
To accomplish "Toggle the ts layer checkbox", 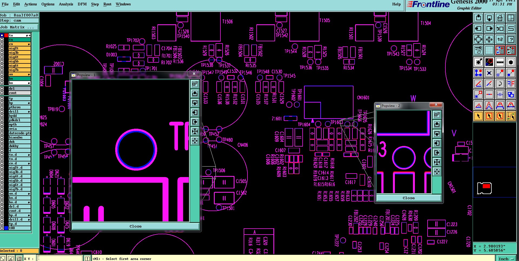I will (x=2, y=40).
